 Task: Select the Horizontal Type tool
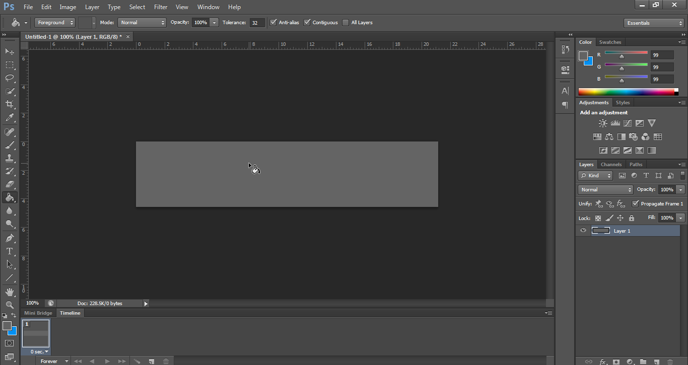pos(10,251)
